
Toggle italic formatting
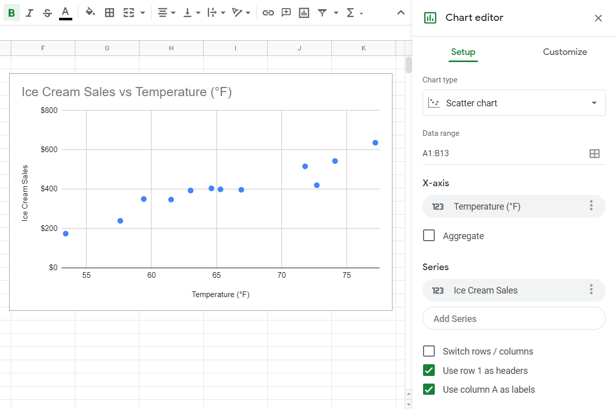(x=29, y=12)
